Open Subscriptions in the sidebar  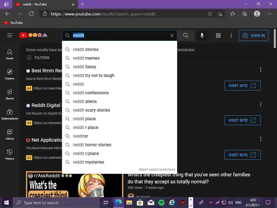[x=10, y=115]
